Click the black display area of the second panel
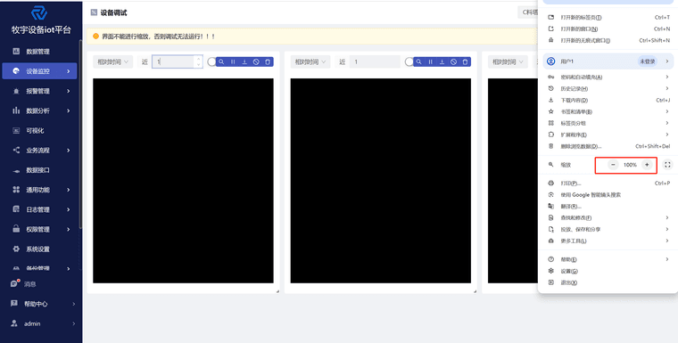This screenshot has width=678, height=343. click(381, 181)
